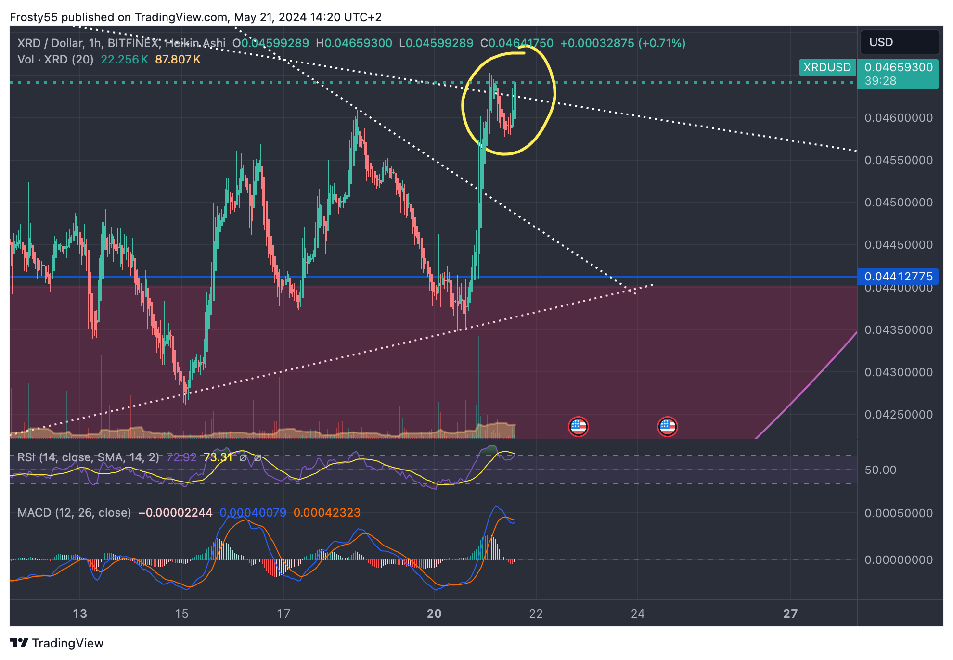Click the +0.00032875 (+0.71%) change value
This screenshot has width=953, height=660.
pos(623,43)
